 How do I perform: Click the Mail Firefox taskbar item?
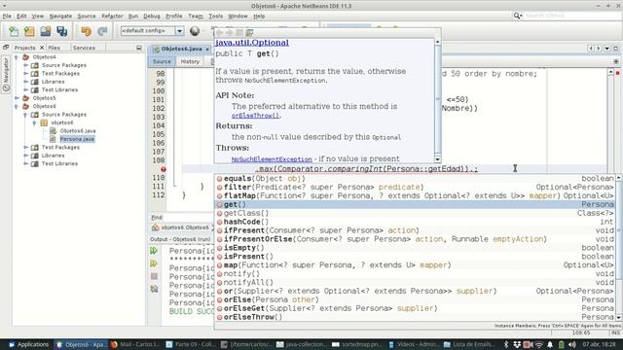(x=134, y=344)
